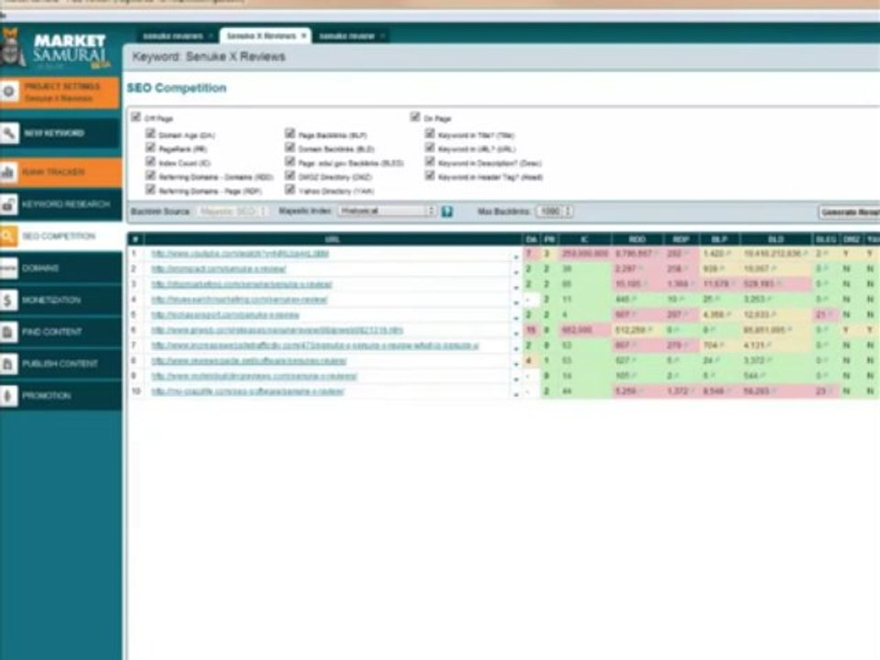
Task: Toggle Index Count (IC) checkbox
Action: 150,161
